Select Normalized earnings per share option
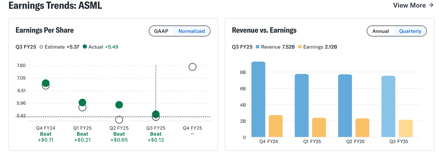Image resolution: width=439 pixels, height=152 pixels. [x=191, y=31]
